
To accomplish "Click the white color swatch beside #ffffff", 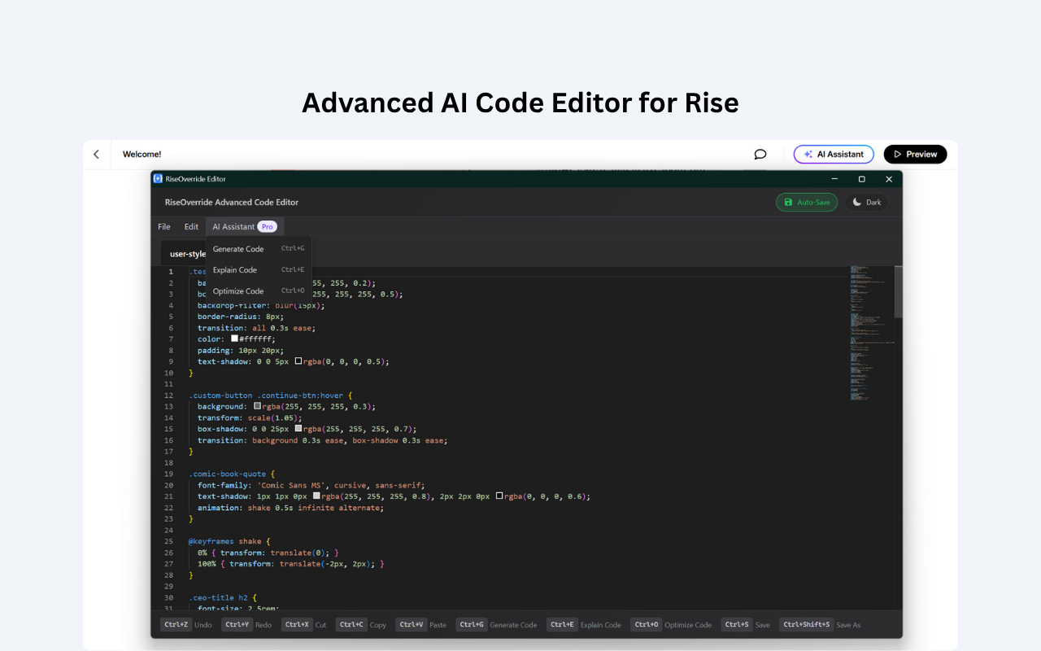I will pos(234,339).
